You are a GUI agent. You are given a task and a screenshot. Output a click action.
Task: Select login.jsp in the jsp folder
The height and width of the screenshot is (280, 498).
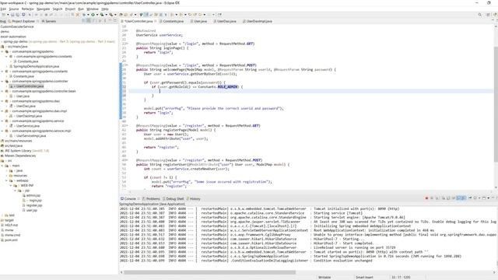(35, 201)
